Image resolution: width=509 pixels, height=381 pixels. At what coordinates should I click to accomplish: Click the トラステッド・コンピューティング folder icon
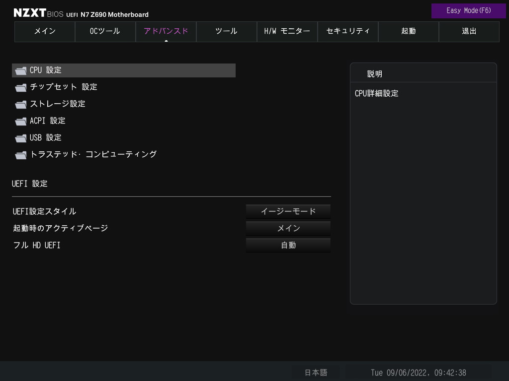21,155
